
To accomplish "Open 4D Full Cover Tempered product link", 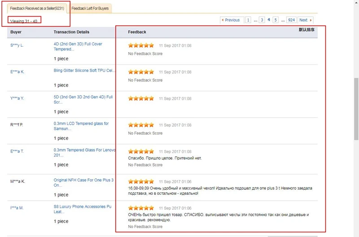I will pyautogui.click(x=78, y=47).
